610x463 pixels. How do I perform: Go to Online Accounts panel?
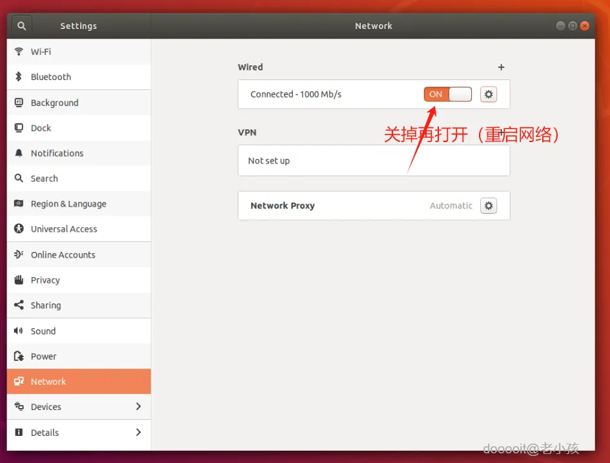tap(79, 254)
